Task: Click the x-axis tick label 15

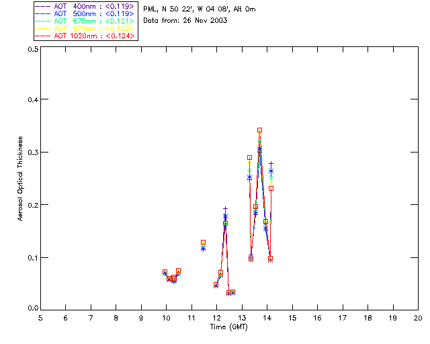Action: [292, 318]
